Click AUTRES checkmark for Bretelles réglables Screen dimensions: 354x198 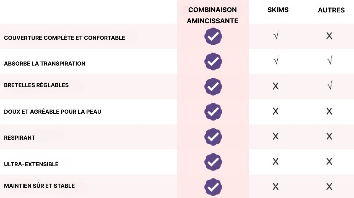pos(329,85)
